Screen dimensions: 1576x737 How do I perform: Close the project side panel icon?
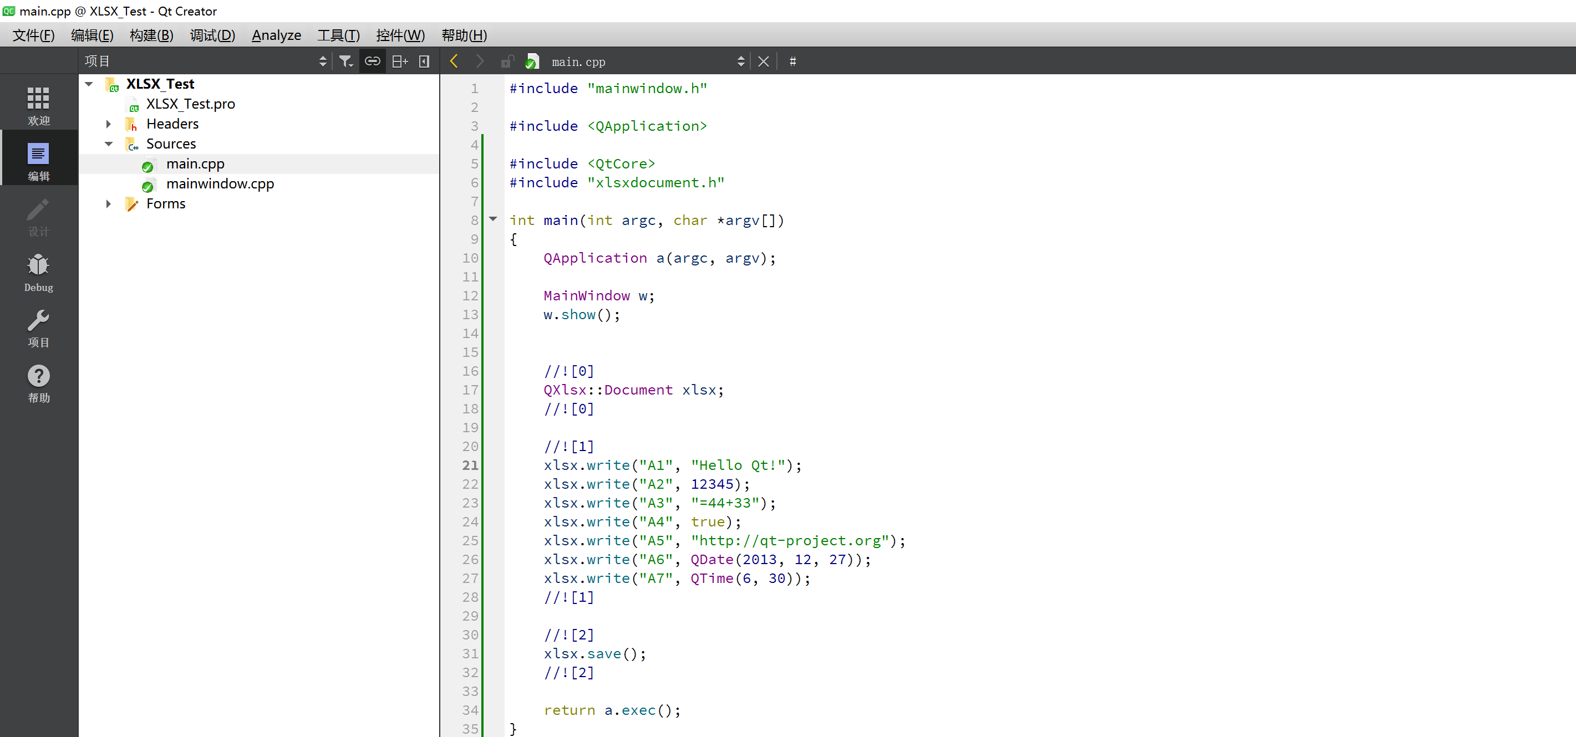pos(424,61)
